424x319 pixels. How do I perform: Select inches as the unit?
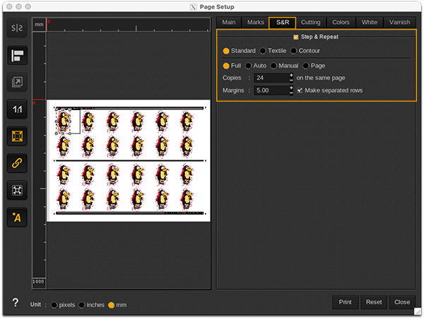pyautogui.click(x=82, y=305)
